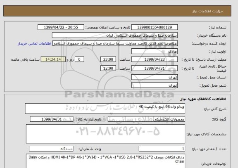
Task: Click the label تاریخ نیاز به کالا
Action: 88,119
